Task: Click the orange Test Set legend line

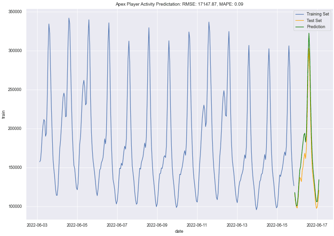Action: coord(300,21)
